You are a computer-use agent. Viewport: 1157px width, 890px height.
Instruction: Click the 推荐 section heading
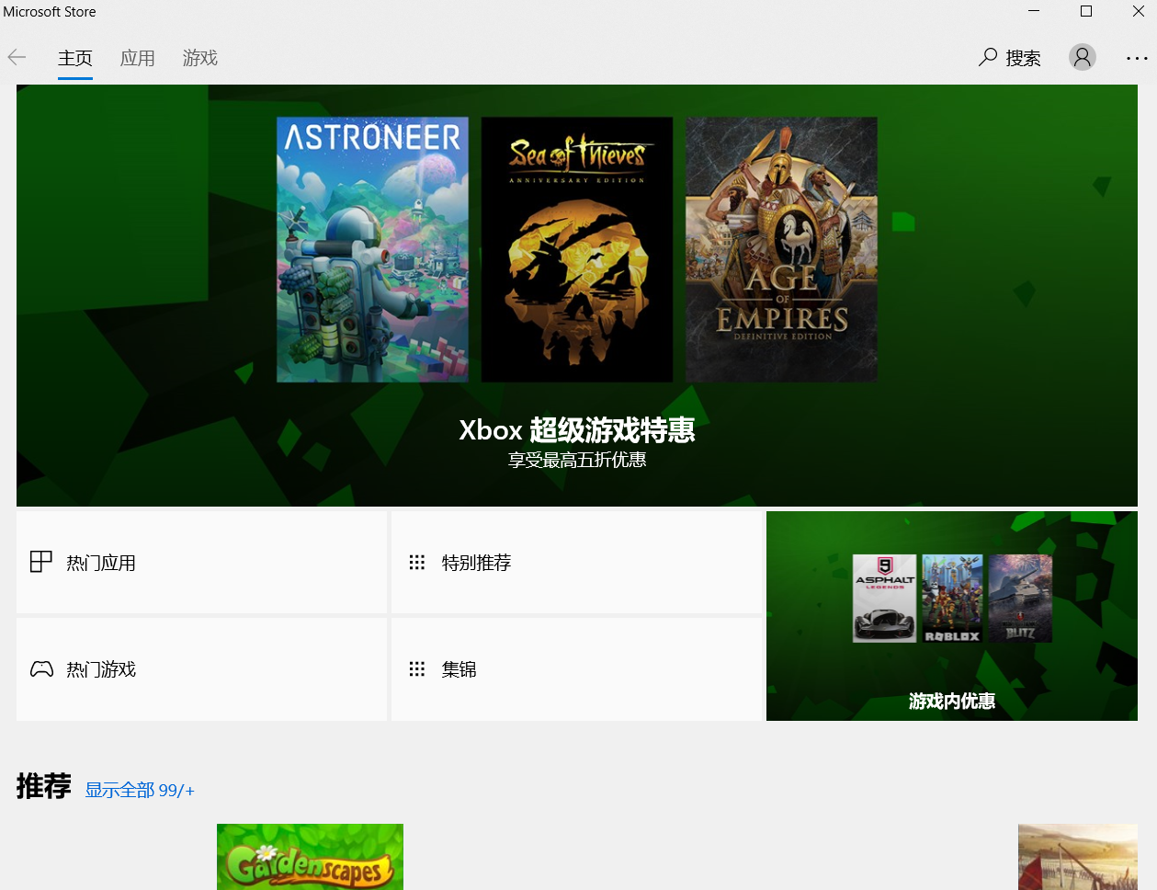coord(43,786)
